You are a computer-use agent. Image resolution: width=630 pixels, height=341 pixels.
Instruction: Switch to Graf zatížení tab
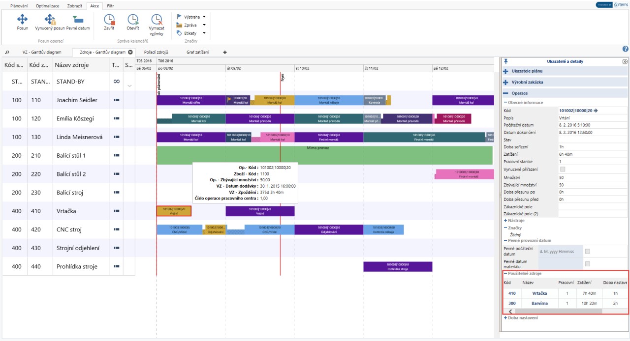(197, 52)
